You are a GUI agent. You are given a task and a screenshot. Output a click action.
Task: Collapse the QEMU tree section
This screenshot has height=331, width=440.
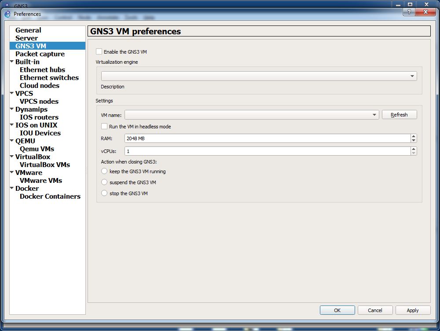pos(12,140)
